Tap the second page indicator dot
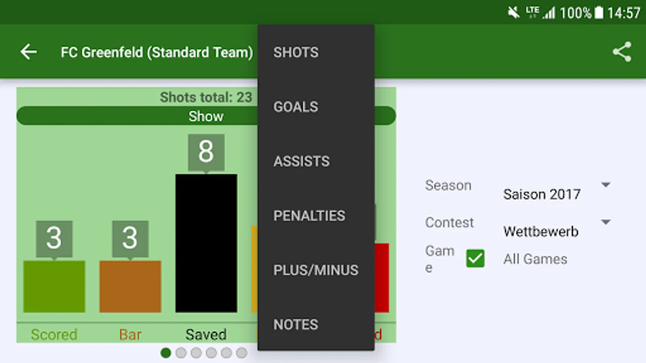The width and height of the screenshot is (646, 363). tap(181, 353)
